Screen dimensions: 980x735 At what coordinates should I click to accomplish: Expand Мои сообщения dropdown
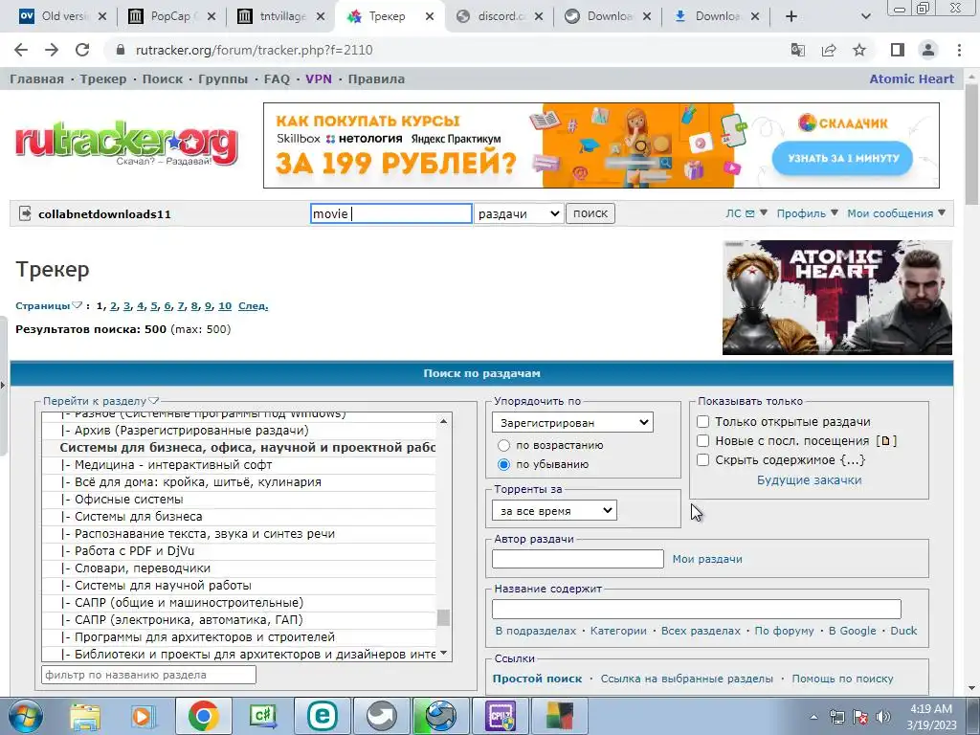coord(896,213)
